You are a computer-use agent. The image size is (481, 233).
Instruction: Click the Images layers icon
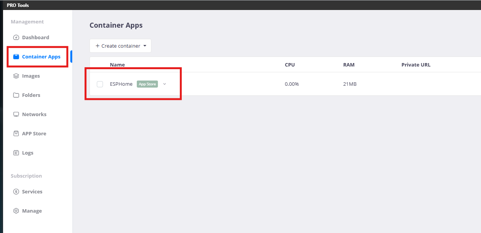(16, 76)
